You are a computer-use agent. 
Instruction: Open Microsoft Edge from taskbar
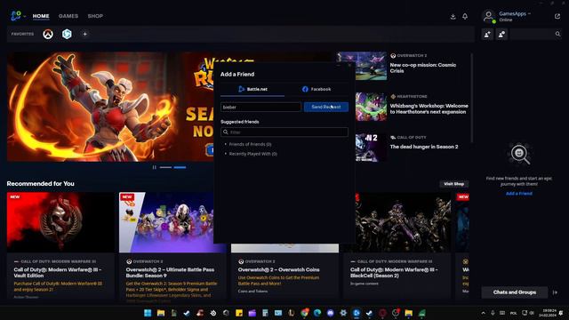pos(317,313)
